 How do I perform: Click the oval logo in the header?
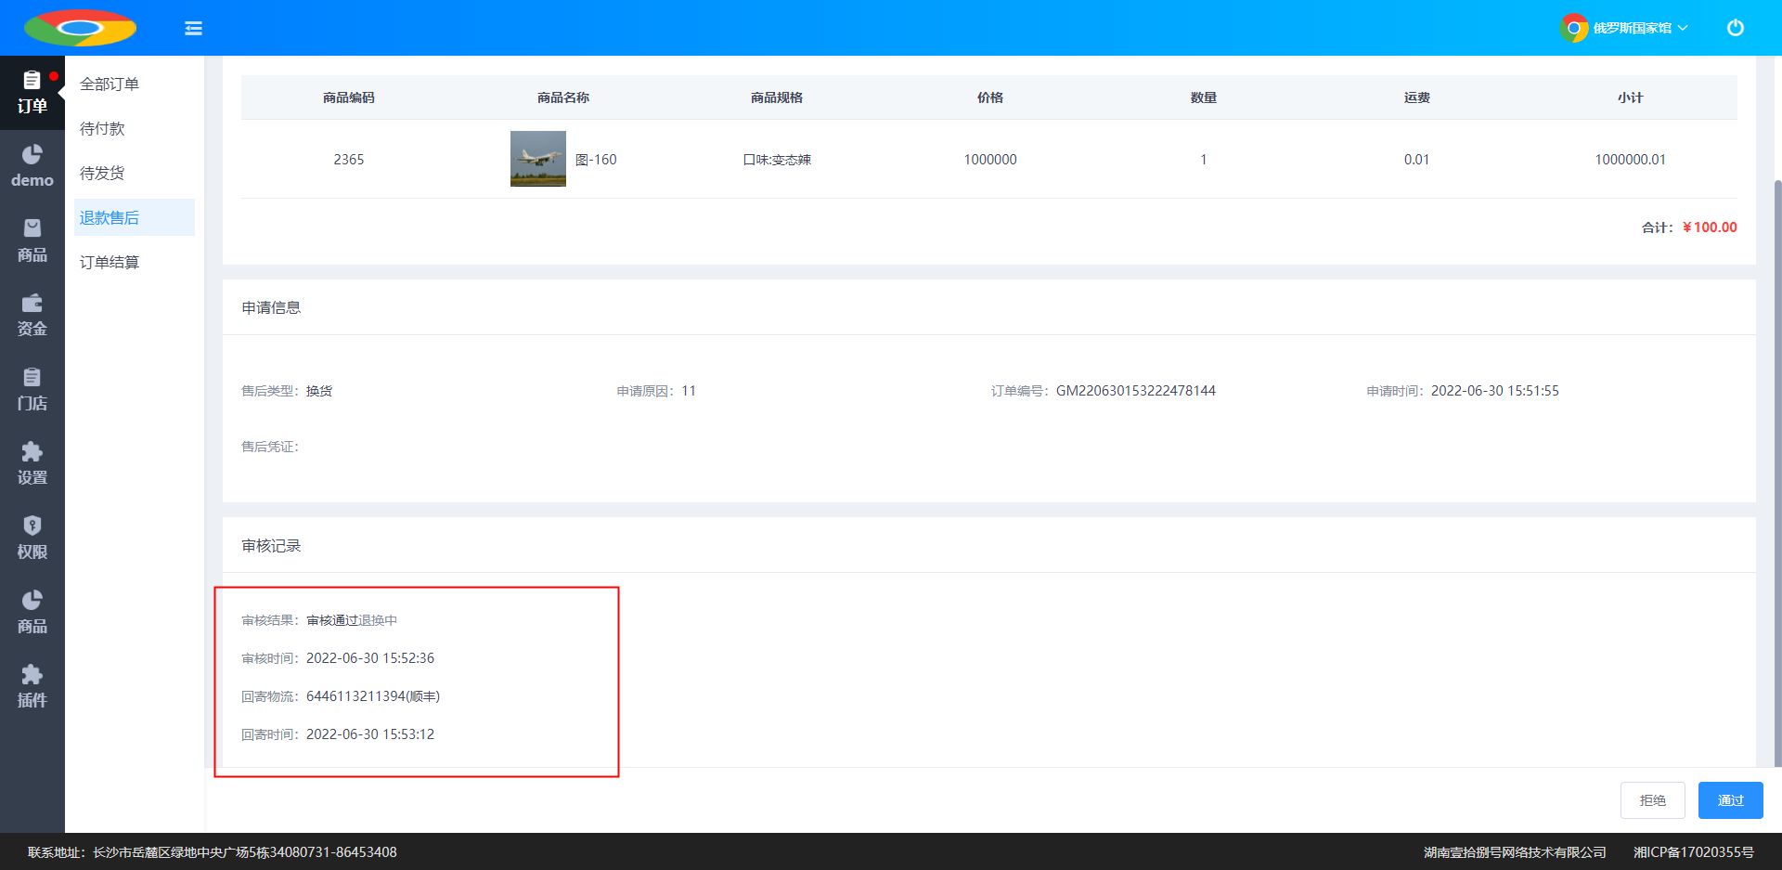coord(80,28)
